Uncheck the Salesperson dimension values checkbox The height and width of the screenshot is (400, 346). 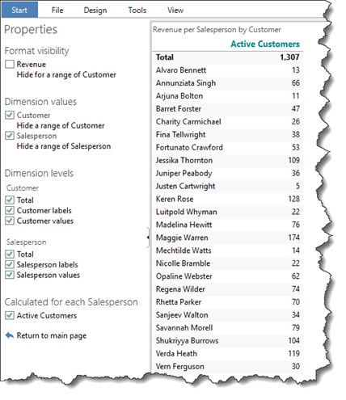10,136
